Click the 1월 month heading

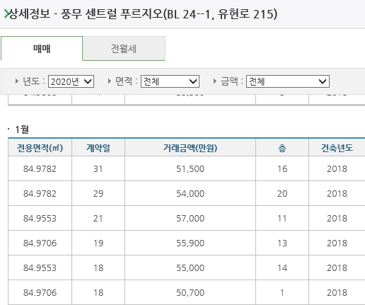(x=22, y=130)
